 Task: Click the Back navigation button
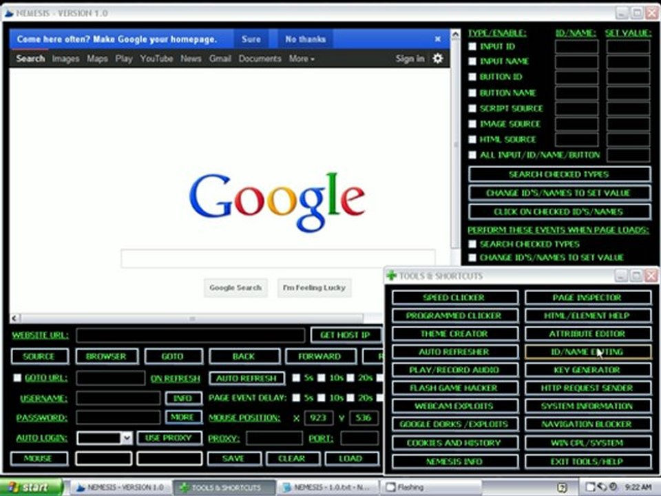tap(244, 356)
